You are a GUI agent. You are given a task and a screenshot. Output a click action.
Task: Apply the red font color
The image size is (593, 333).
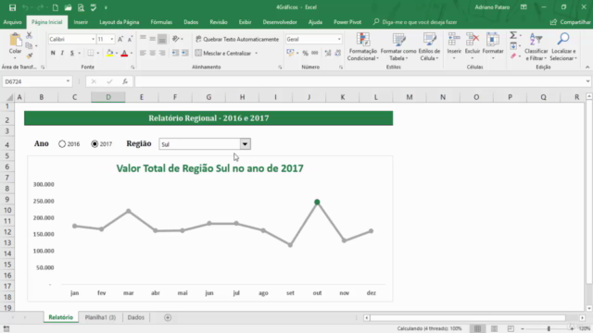click(x=124, y=54)
